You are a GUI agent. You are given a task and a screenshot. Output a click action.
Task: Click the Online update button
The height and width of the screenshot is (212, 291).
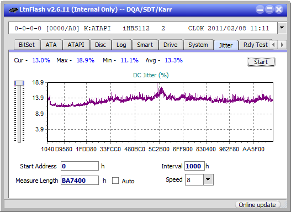coord(257,205)
